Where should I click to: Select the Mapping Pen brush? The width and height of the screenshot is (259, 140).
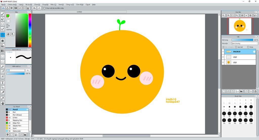point(17,120)
